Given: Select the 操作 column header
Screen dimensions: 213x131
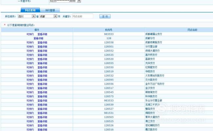Looking at the screenshot, I should click(37, 30).
